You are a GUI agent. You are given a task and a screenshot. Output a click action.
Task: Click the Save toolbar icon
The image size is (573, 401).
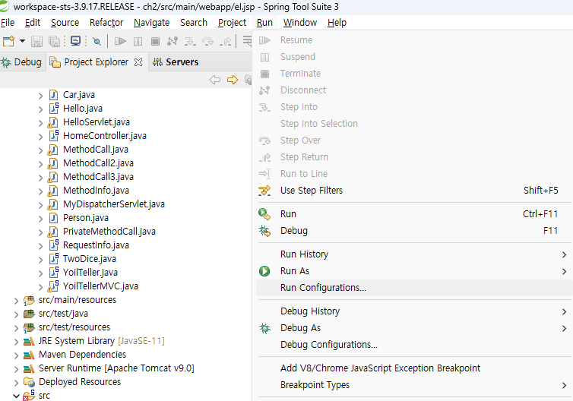click(x=36, y=41)
